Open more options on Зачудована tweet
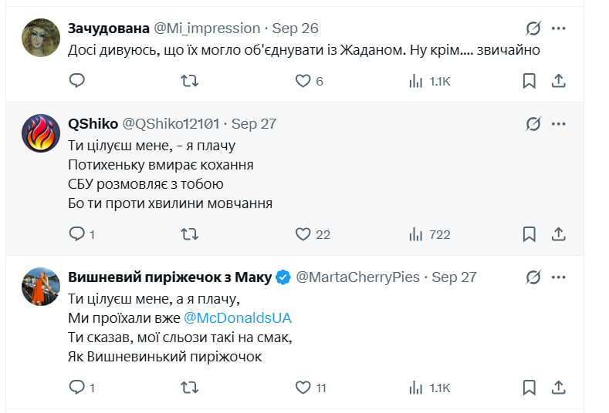This screenshot has height=413, width=609. pos(559,29)
